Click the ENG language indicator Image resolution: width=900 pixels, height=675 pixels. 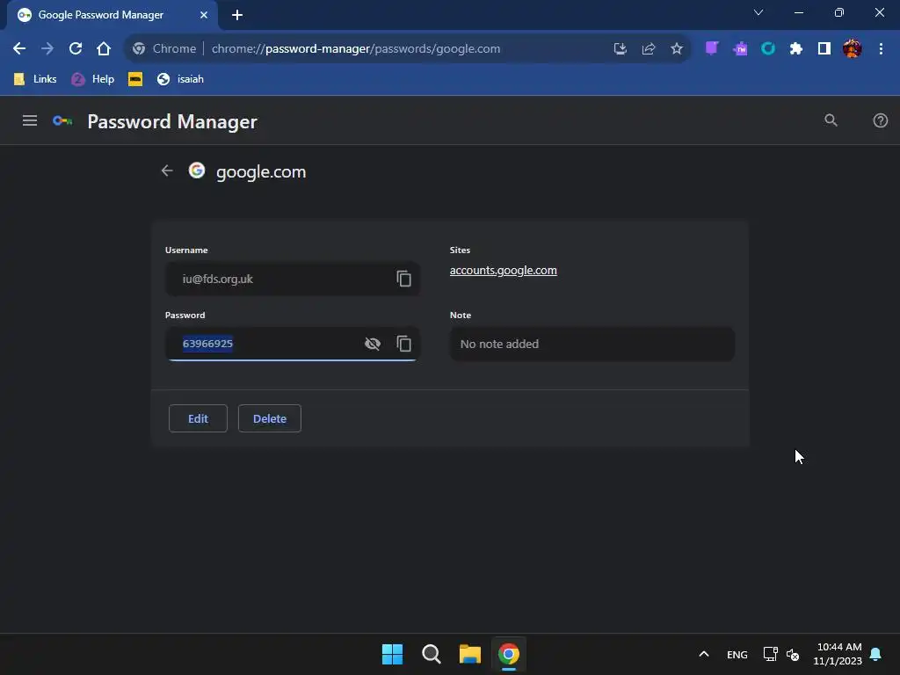point(737,655)
